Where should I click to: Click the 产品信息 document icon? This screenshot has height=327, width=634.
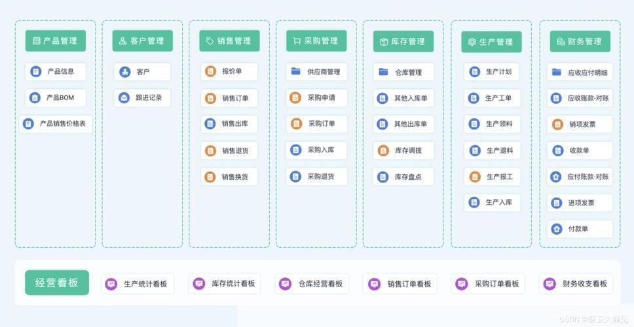point(36,72)
